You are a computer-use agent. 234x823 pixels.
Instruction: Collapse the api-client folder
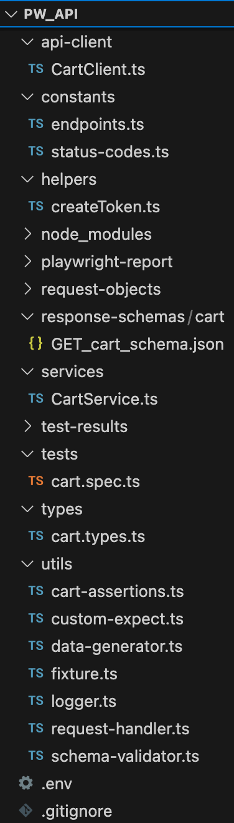[27, 42]
